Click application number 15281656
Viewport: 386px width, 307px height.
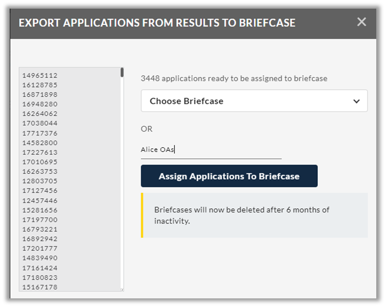pyautogui.click(x=40, y=210)
